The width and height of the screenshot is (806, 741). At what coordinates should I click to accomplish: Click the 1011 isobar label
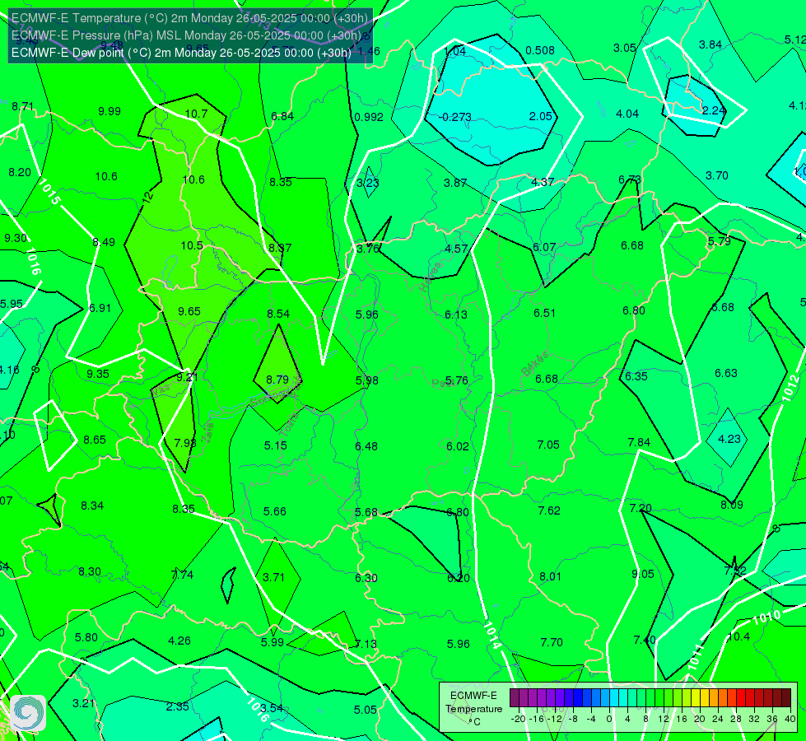click(696, 657)
